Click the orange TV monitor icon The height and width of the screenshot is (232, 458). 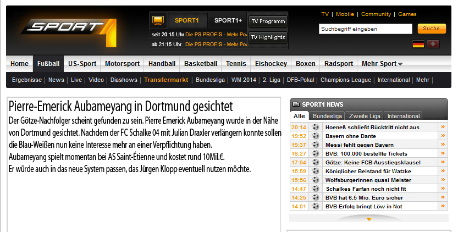tap(158, 20)
